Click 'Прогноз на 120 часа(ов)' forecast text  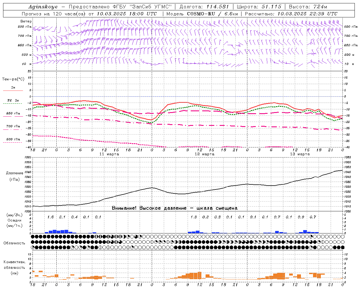(x=54, y=14)
